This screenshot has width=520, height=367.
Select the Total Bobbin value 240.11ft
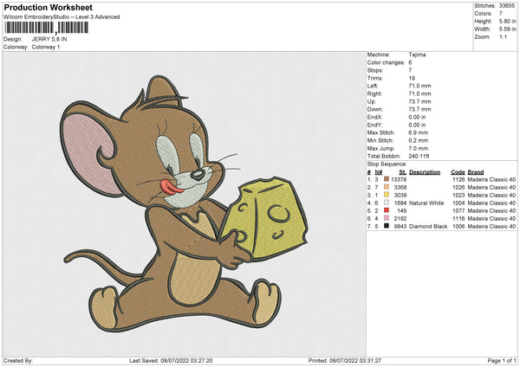[x=419, y=156]
